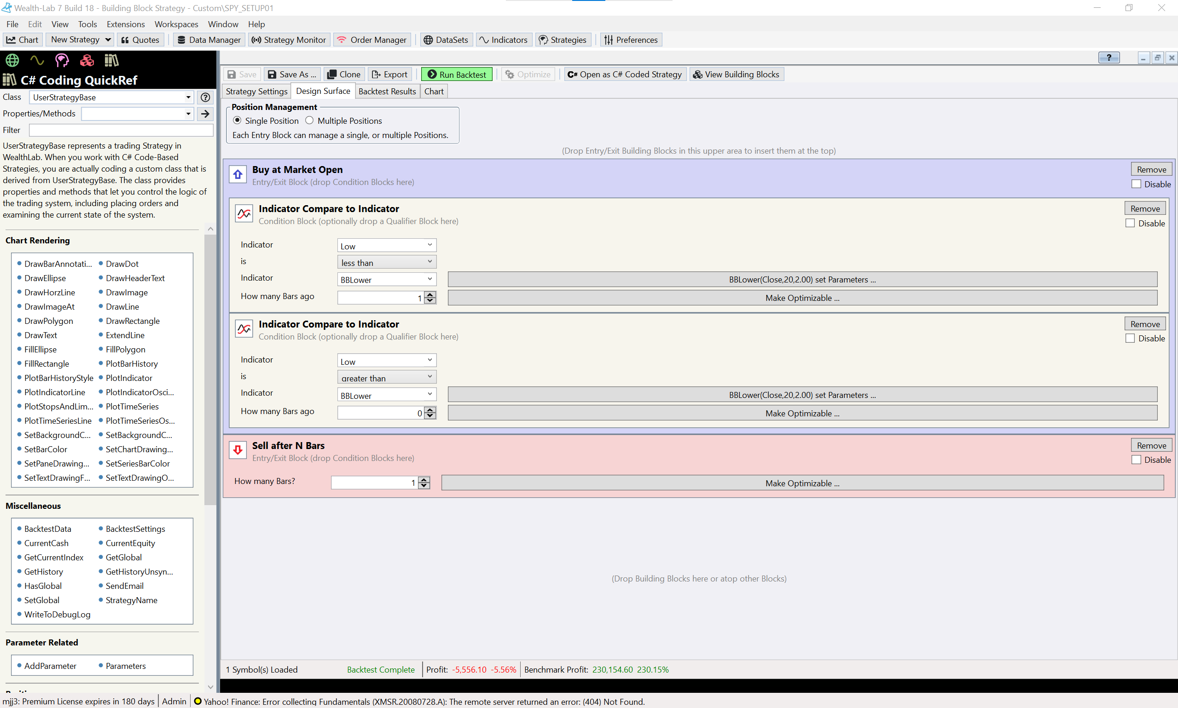1178x708 pixels.
Task: Open the Extensions menu
Action: [x=126, y=24]
